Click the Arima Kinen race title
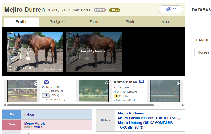Viewport: 211px width, 134px height. (x=125, y=82)
